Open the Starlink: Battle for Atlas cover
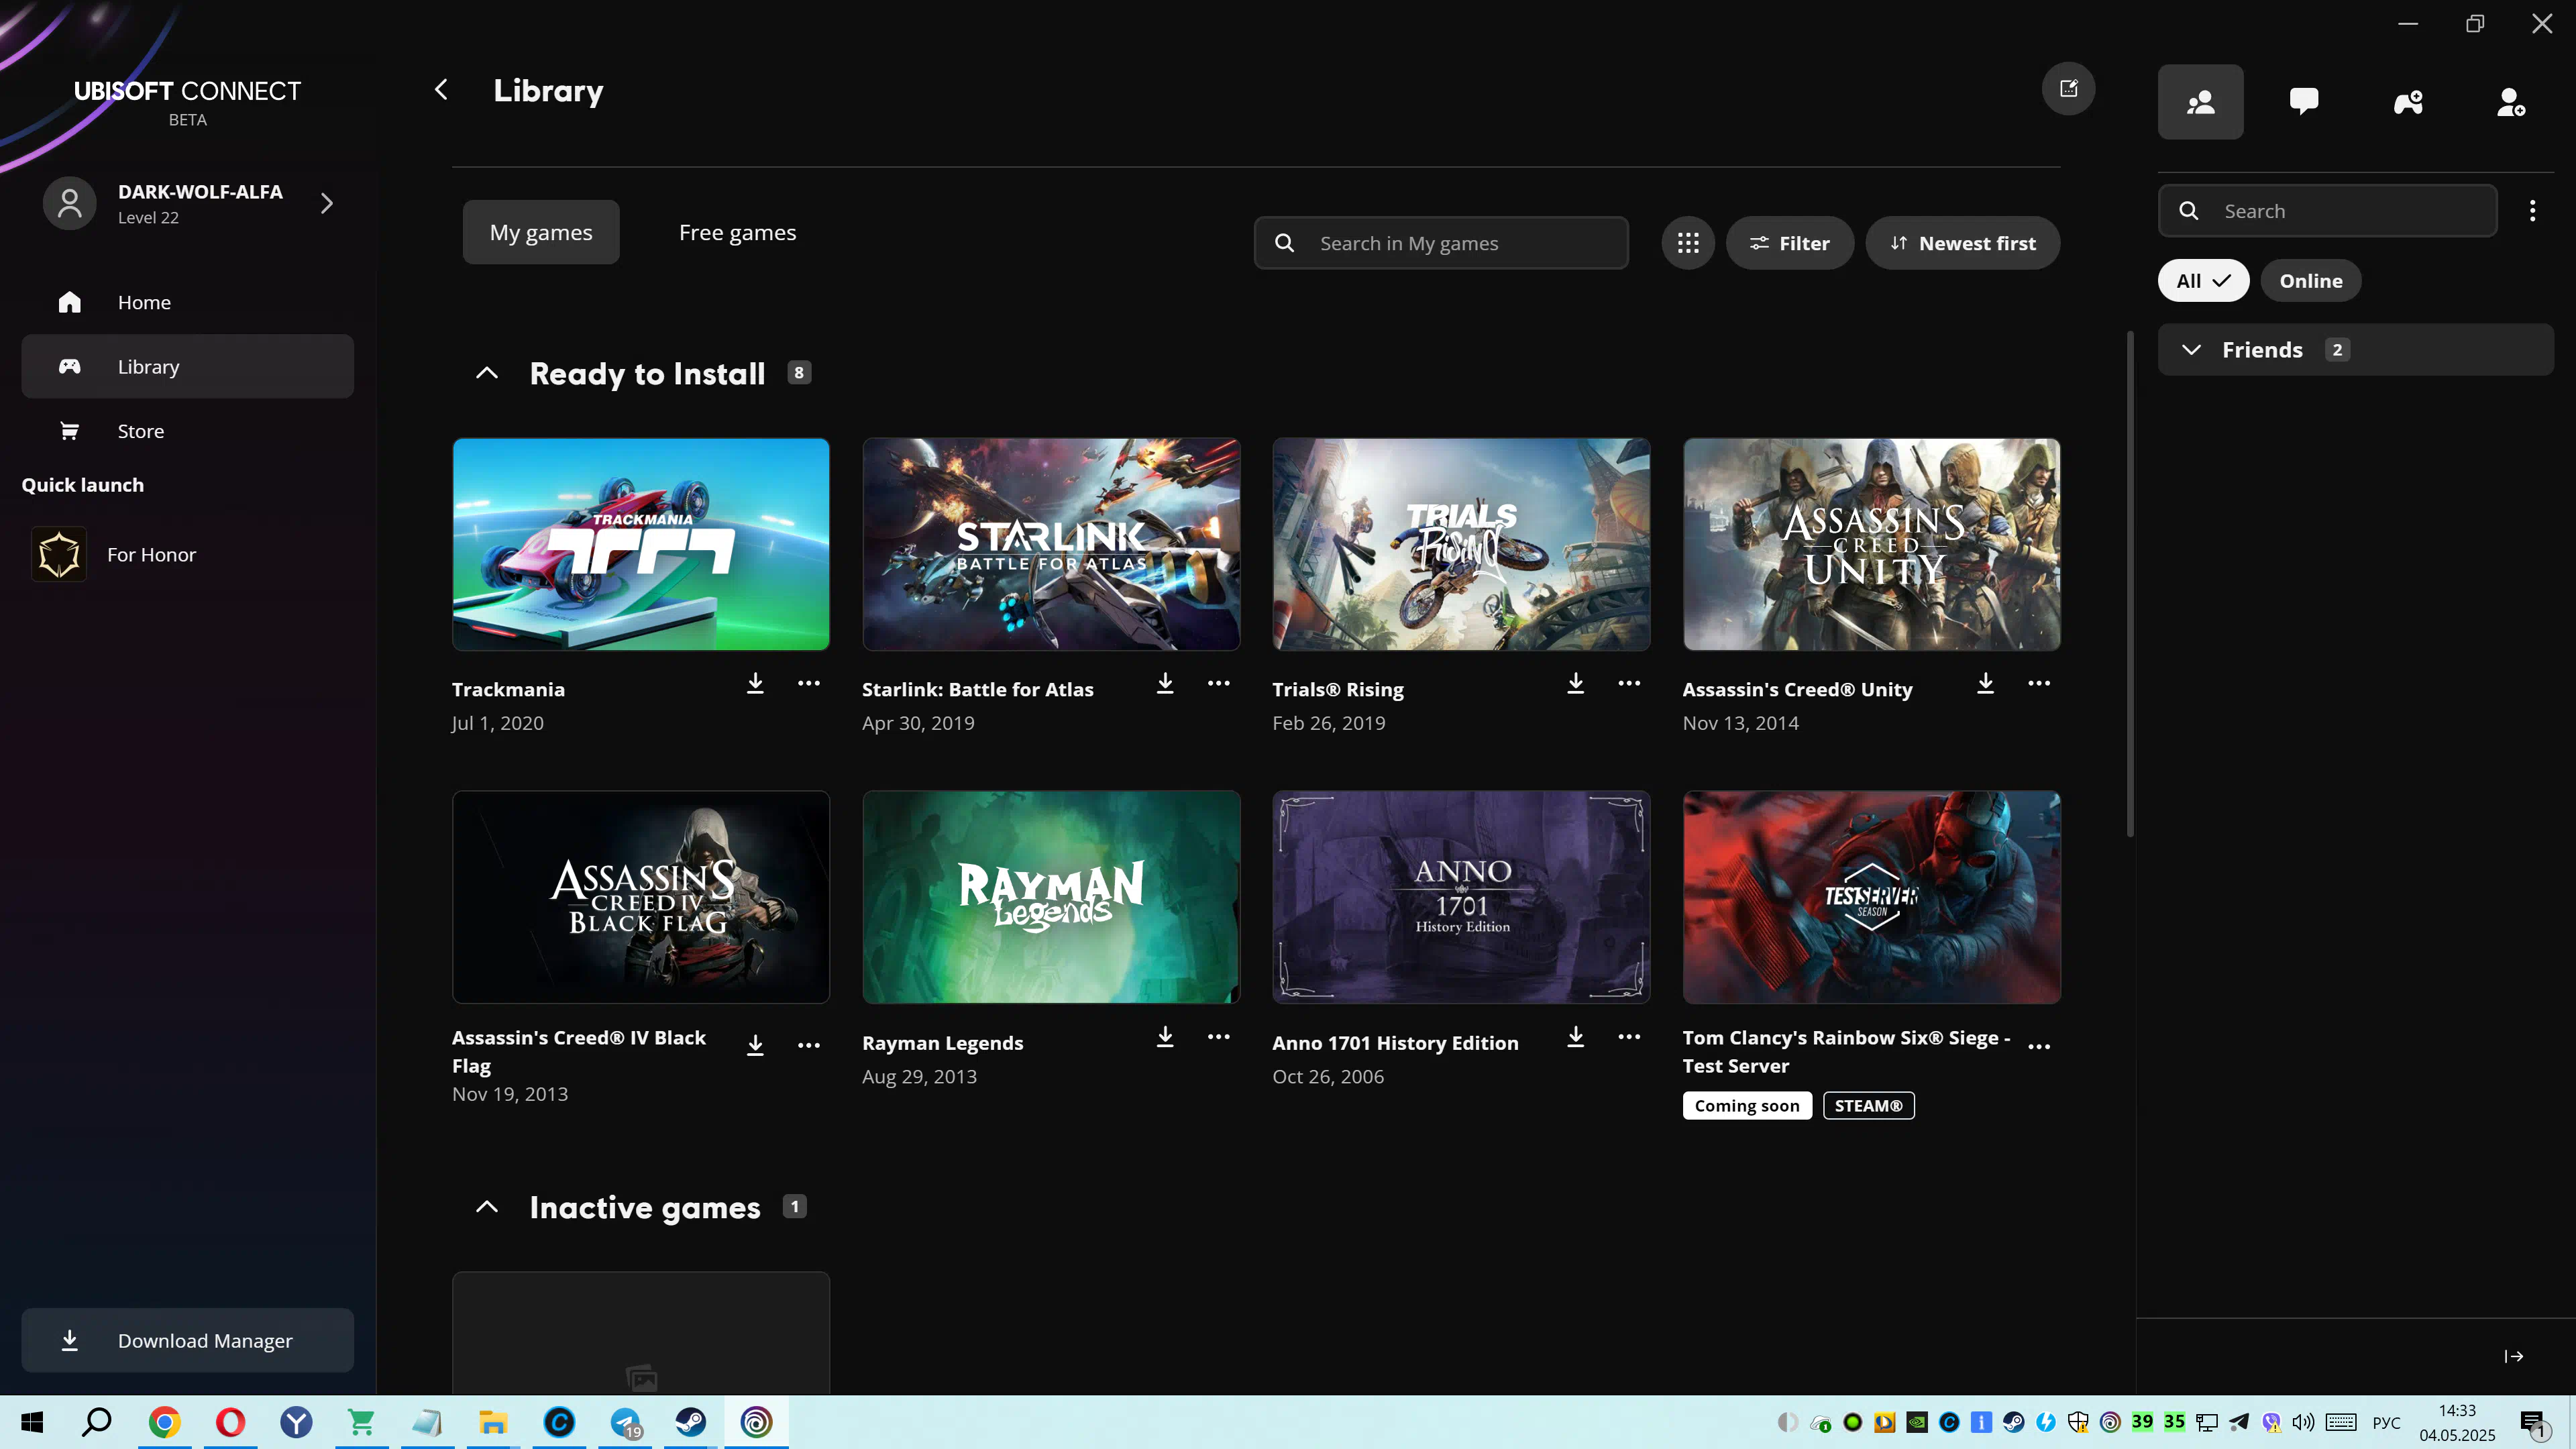The width and height of the screenshot is (2576, 1449). pos(1051,544)
